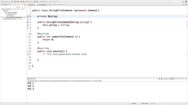This screenshot has width=188, height=105.
Task: Toggle show console on standard error
Action: tap(173, 79)
